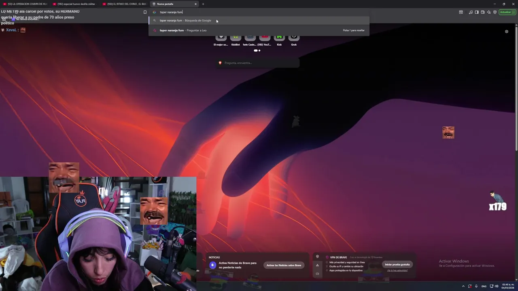Open Leo AI sparkle icon in toolbar
Screen dimensions: 518x291
tap(489, 12)
